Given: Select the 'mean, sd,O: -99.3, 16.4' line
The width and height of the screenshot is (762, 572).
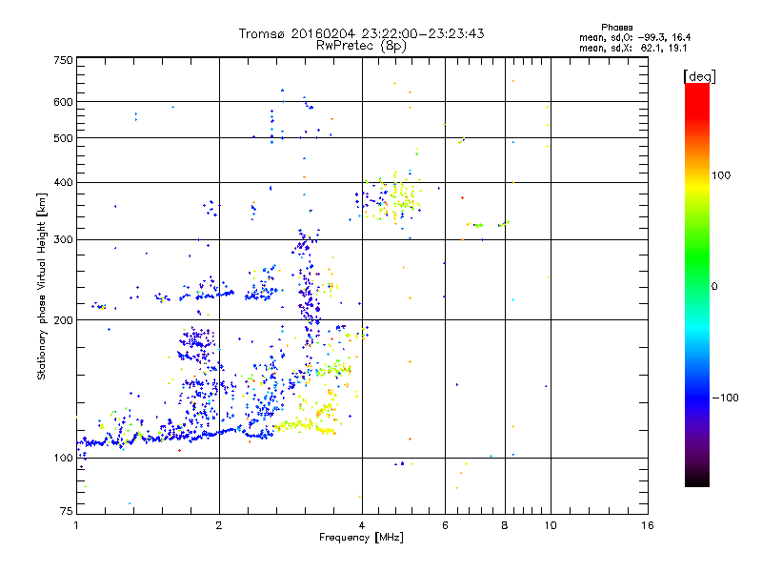Looking at the screenshot, I should pyautogui.click(x=634, y=37).
